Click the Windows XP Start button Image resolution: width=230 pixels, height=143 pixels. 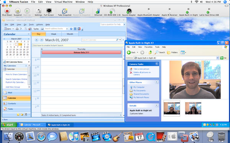click(x=9, y=125)
